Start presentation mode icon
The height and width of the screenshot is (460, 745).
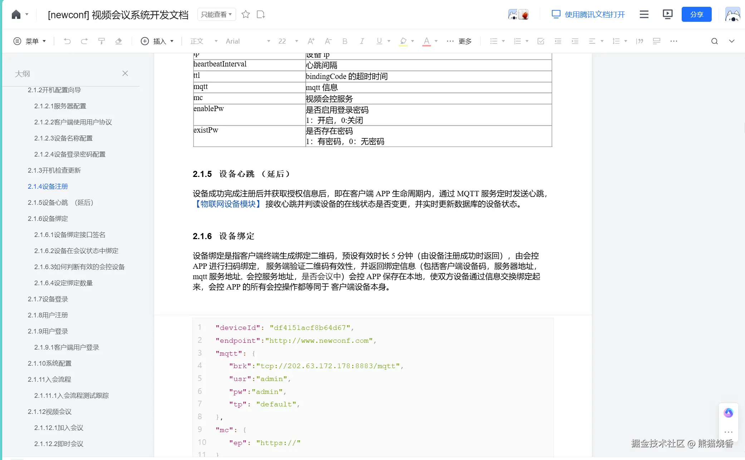667,14
